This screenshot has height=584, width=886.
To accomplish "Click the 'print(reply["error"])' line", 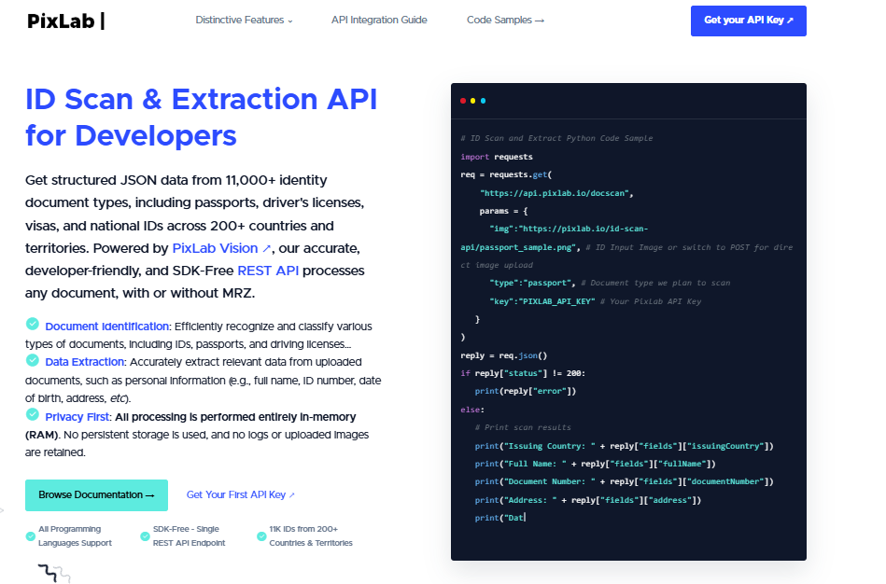I will coord(526,392).
